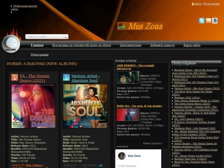Viewport: 224px width, 168px height.
Task: Open Remixes 2021 (2021) link
Action: point(187,97)
